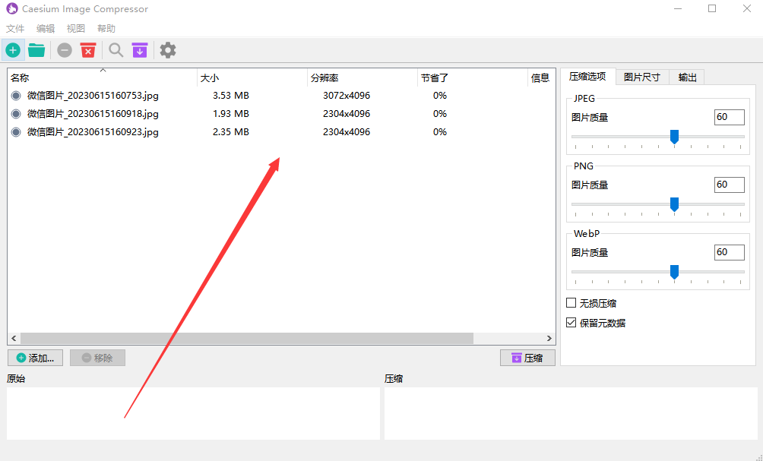Click the horizontal scrollbar left arrow

tap(14, 339)
